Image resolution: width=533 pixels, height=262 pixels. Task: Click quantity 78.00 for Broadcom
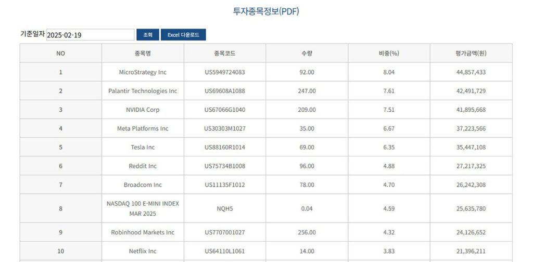point(307,185)
